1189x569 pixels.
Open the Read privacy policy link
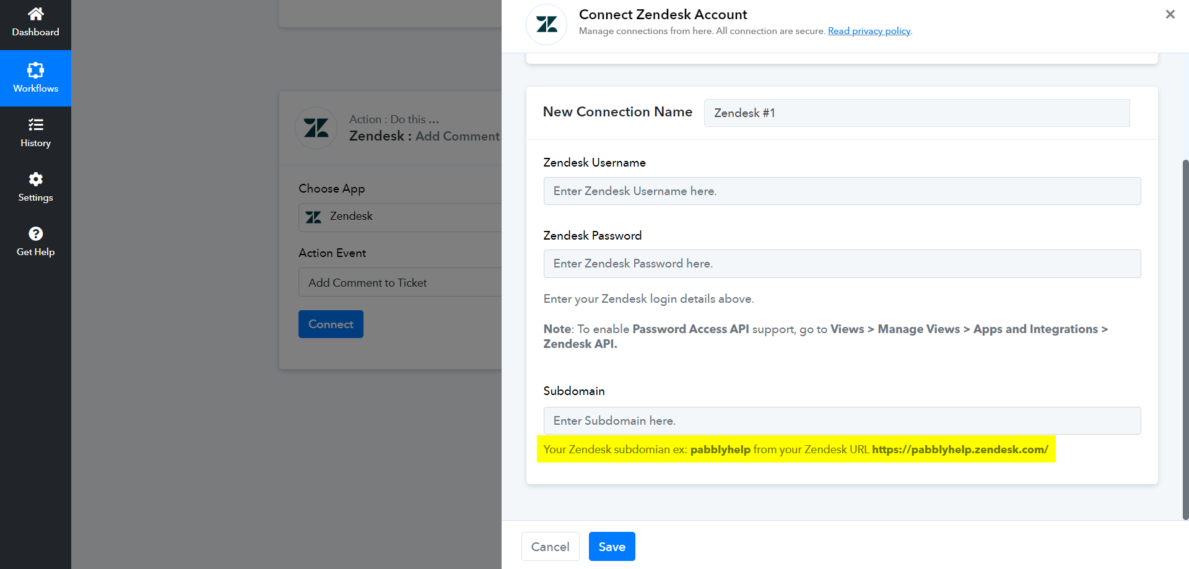point(869,31)
